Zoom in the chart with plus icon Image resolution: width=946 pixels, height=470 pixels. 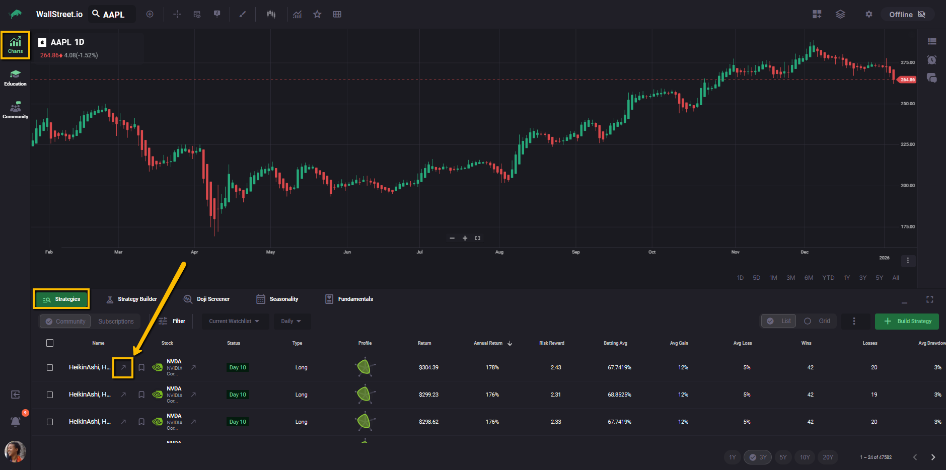coord(465,238)
